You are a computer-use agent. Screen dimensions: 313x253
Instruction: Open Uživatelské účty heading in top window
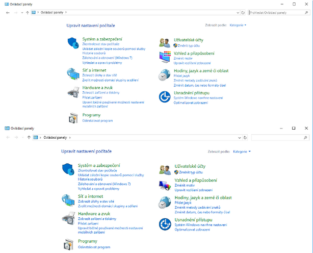pos(189,40)
